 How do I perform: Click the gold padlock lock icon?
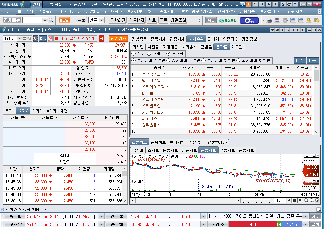(x=309, y=20)
